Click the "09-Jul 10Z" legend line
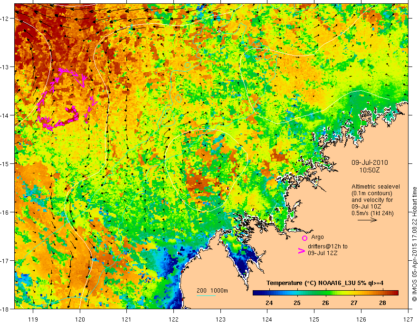This screenshot has height=323, width=418. click(x=366, y=207)
